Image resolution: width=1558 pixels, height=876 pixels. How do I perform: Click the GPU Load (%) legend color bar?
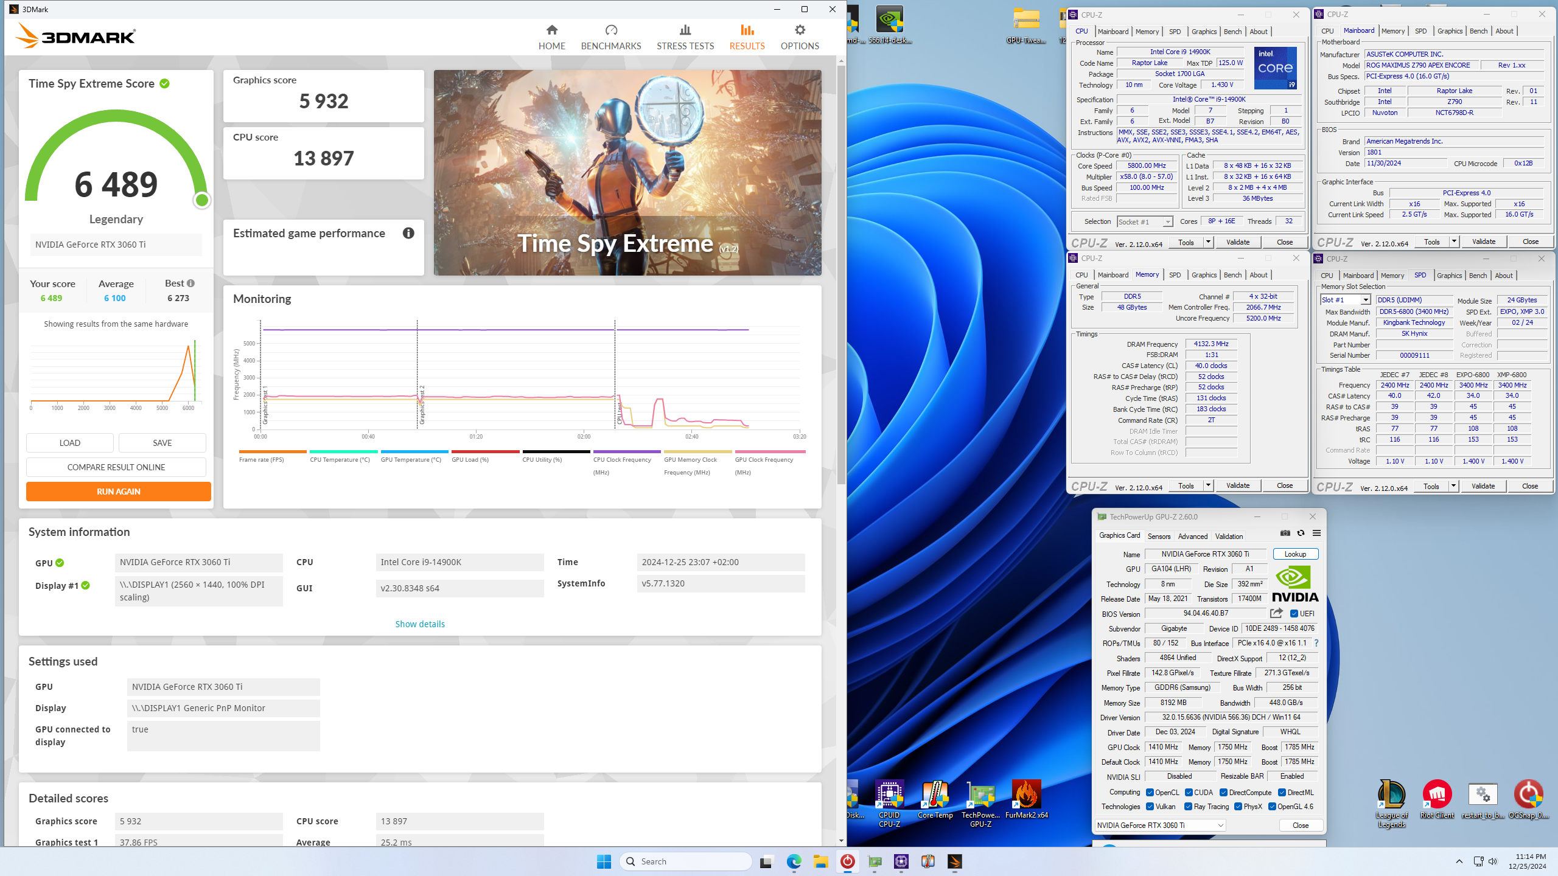485,451
